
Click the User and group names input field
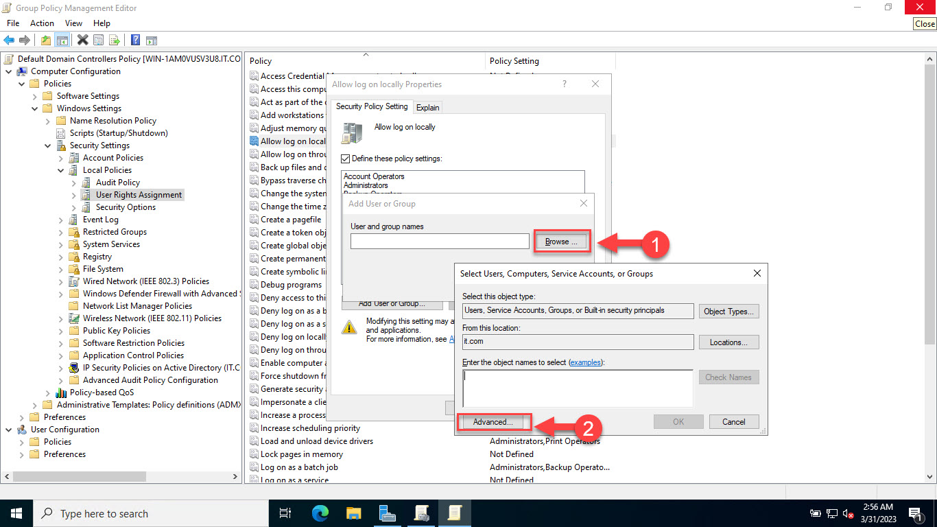[x=439, y=241]
